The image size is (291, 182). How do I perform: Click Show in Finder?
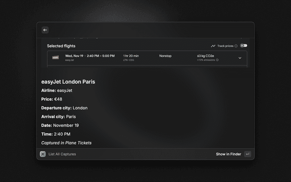point(228,154)
